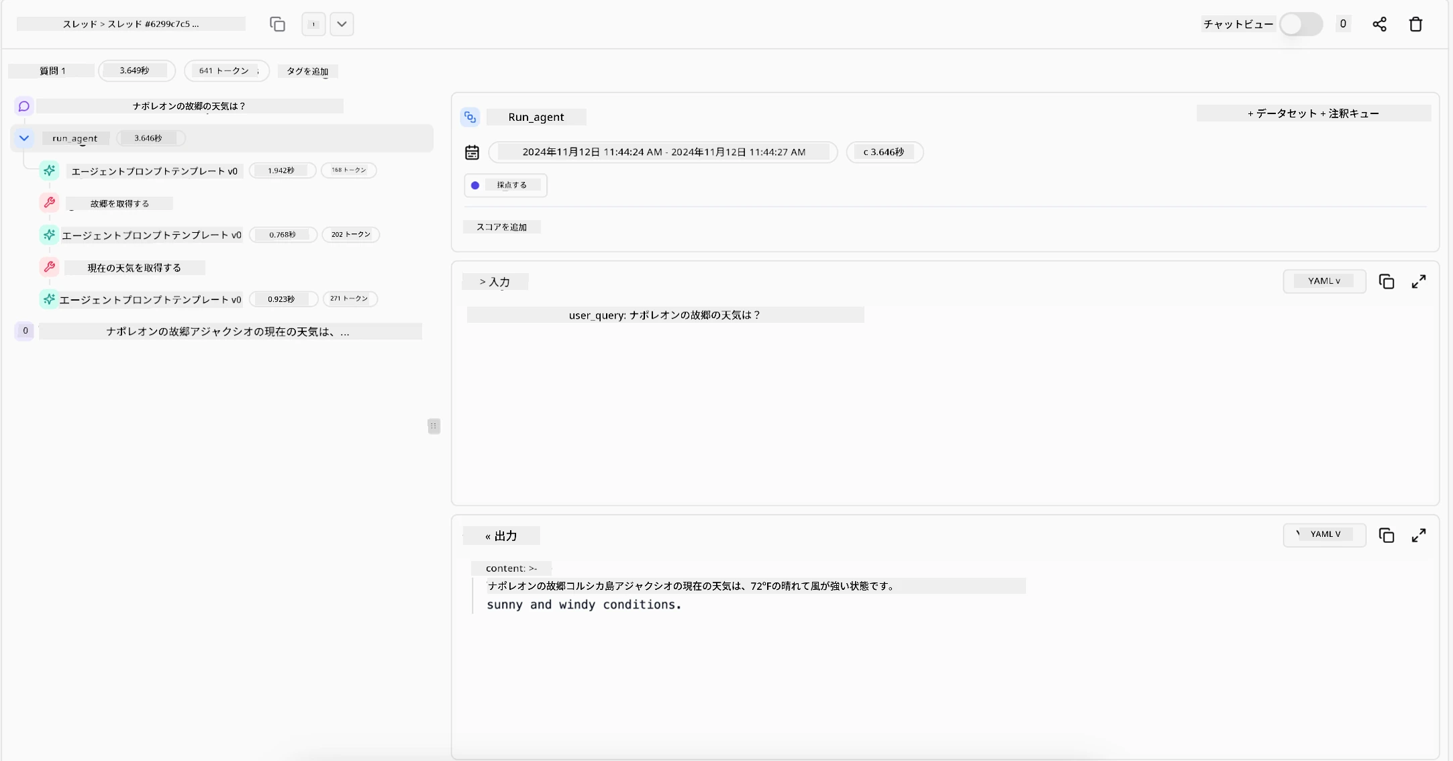Click the 採点する button
This screenshot has height=761, width=1453.
tap(505, 185)
